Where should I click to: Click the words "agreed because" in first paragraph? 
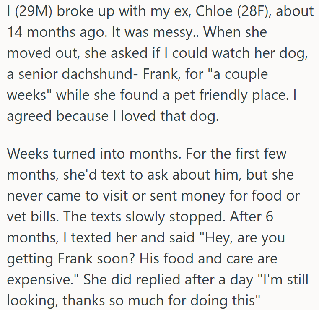58,117
